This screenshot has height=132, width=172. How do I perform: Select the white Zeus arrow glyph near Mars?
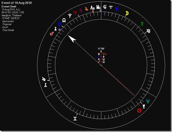coord(55,29)
